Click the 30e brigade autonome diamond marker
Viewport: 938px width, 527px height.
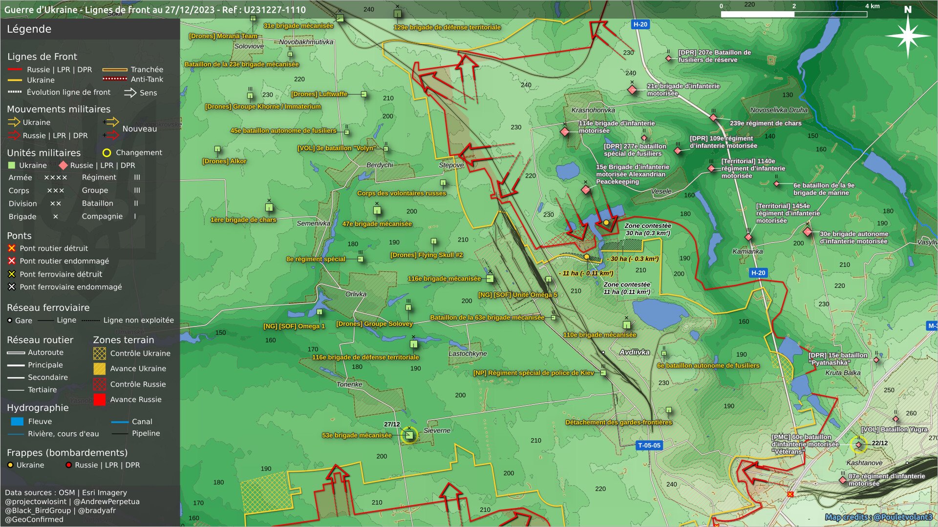(808, 232)
